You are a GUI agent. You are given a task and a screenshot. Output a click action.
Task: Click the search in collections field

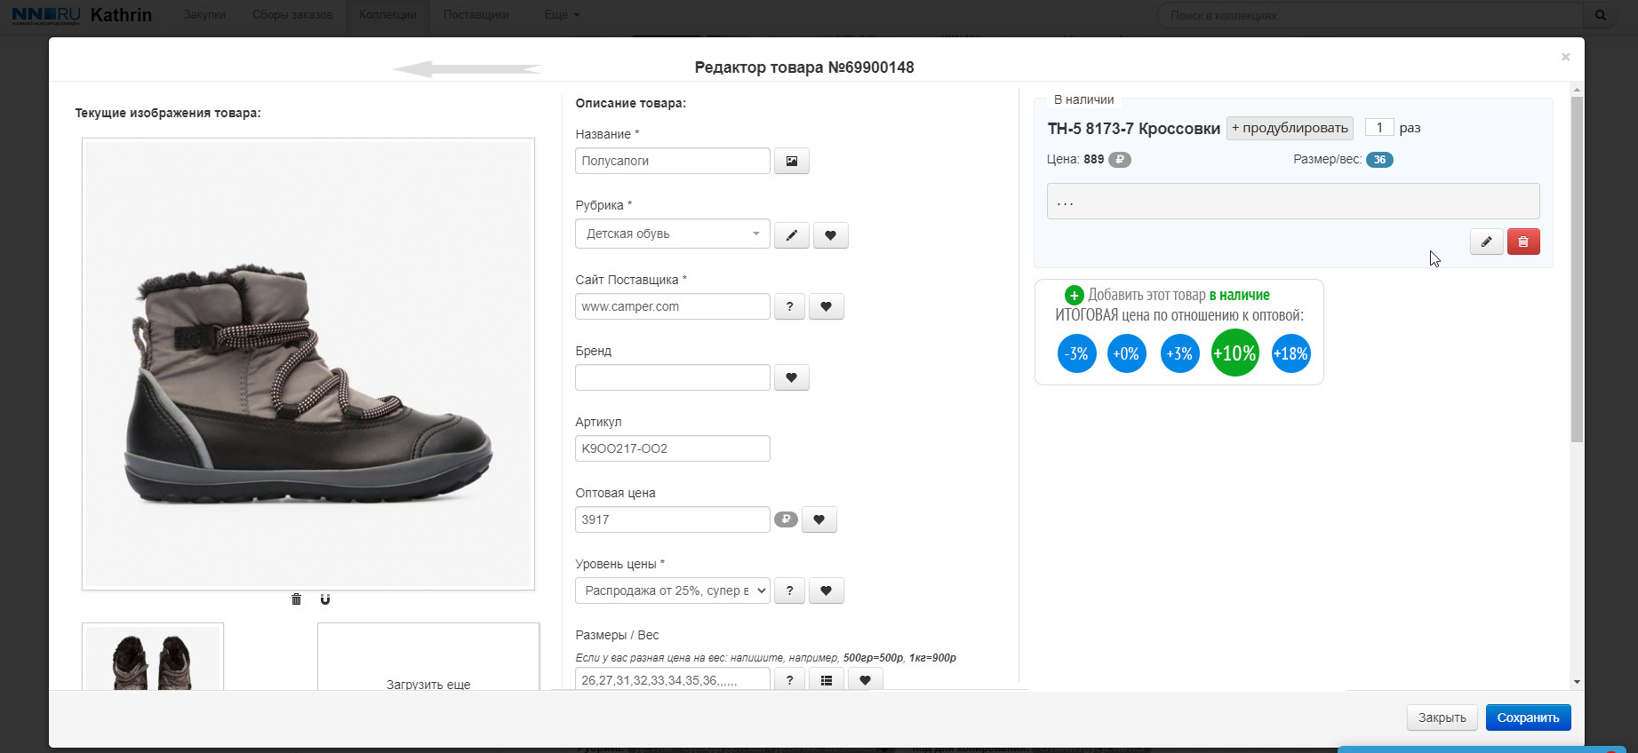(1370, 15)
